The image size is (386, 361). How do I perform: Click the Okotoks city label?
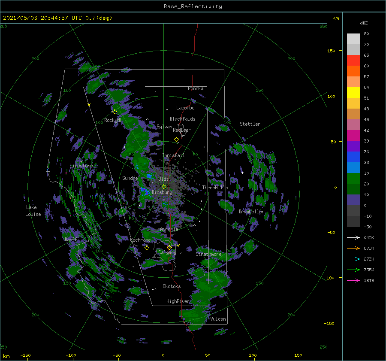click(x=172, y=286)
